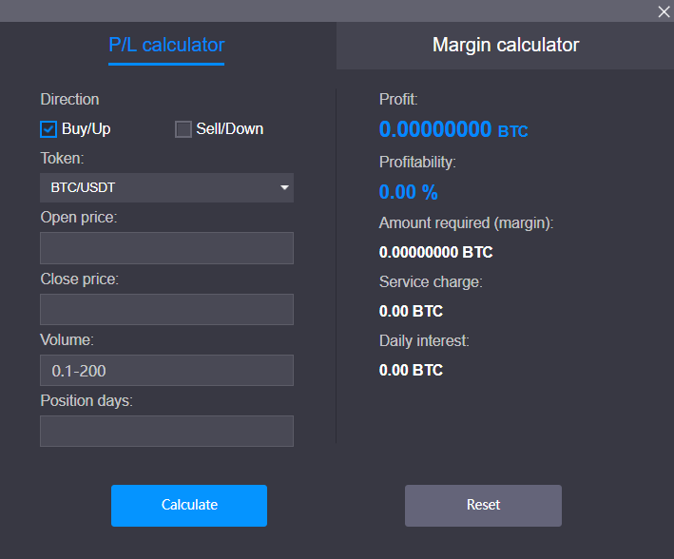Select the P/L calculator tab

point(166,45)
